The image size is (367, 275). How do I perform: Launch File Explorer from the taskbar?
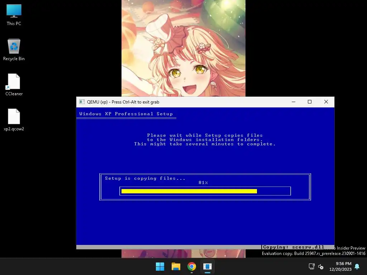[176, 266]
